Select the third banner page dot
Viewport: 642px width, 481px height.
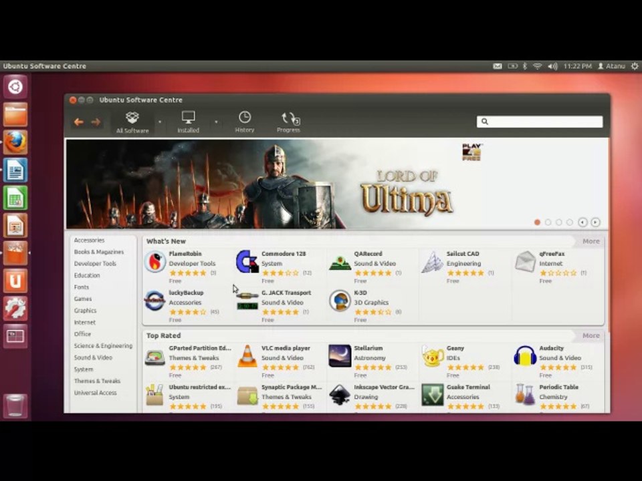(x=558, y=222)
